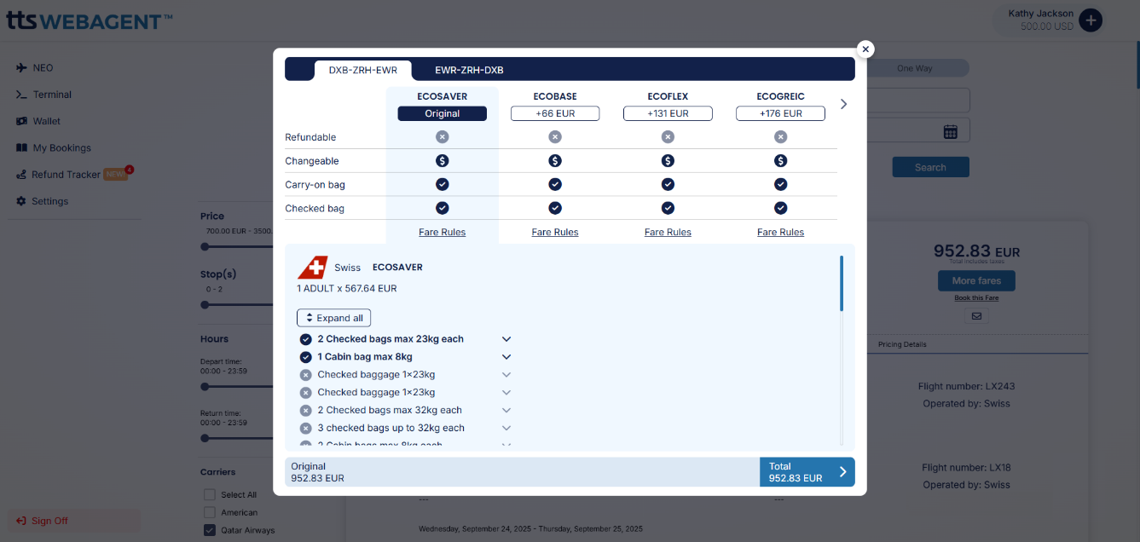Image resolution: width=1140 pixels, height=542 pixels.
Task: Choose ECOGREIC fare +176 EUR
Action: (x=780, y=113)
